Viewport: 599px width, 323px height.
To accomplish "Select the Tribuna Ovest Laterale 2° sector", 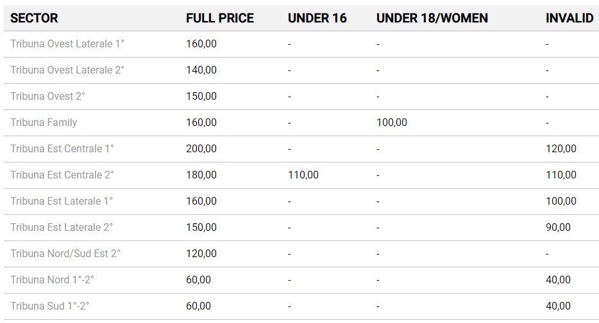I will (x=67, y=70).
